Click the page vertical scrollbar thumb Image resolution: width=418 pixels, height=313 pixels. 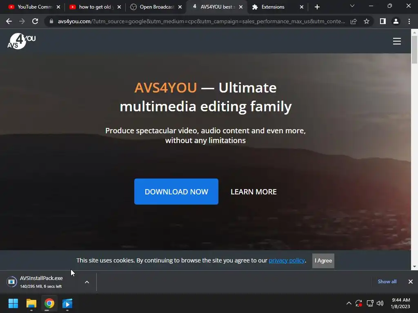[414, 49]
